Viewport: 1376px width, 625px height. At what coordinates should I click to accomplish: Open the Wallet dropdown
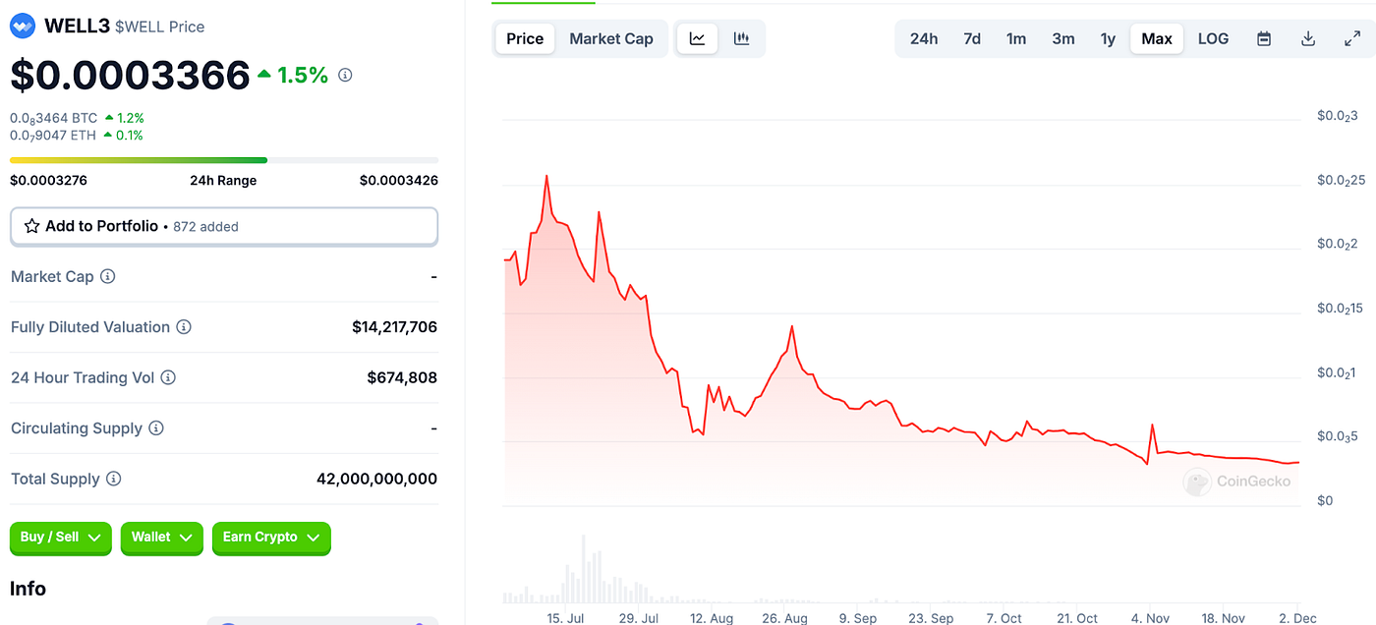pyautogui.click(x=162, y=538)
